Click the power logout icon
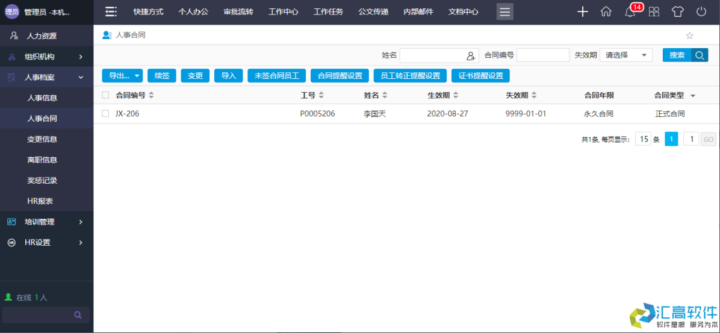720x333 pixels. click(701, 12)
